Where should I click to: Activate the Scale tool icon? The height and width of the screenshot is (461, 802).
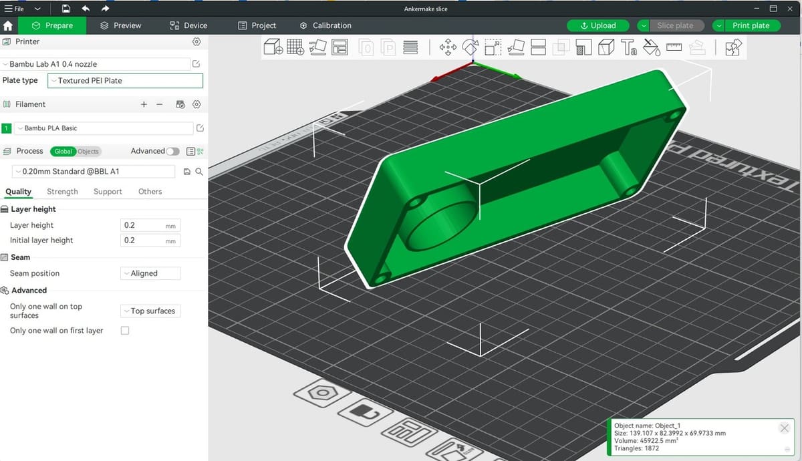coord(493,47)
